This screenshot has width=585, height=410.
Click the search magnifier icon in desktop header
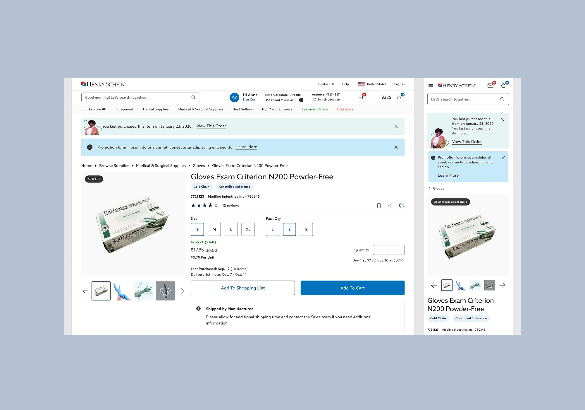[x=193, y=98]
